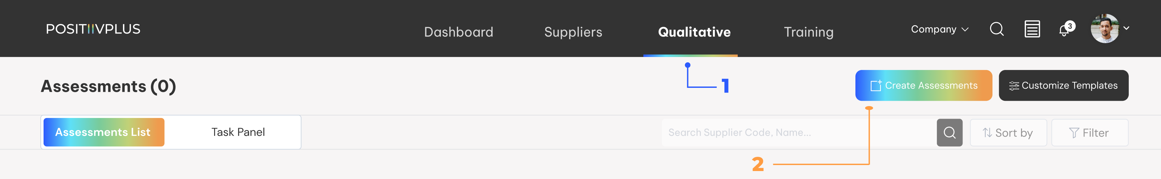Navigate to the Training section
The width and height of the screenshot is (1161, 179).
pos(809,32)
